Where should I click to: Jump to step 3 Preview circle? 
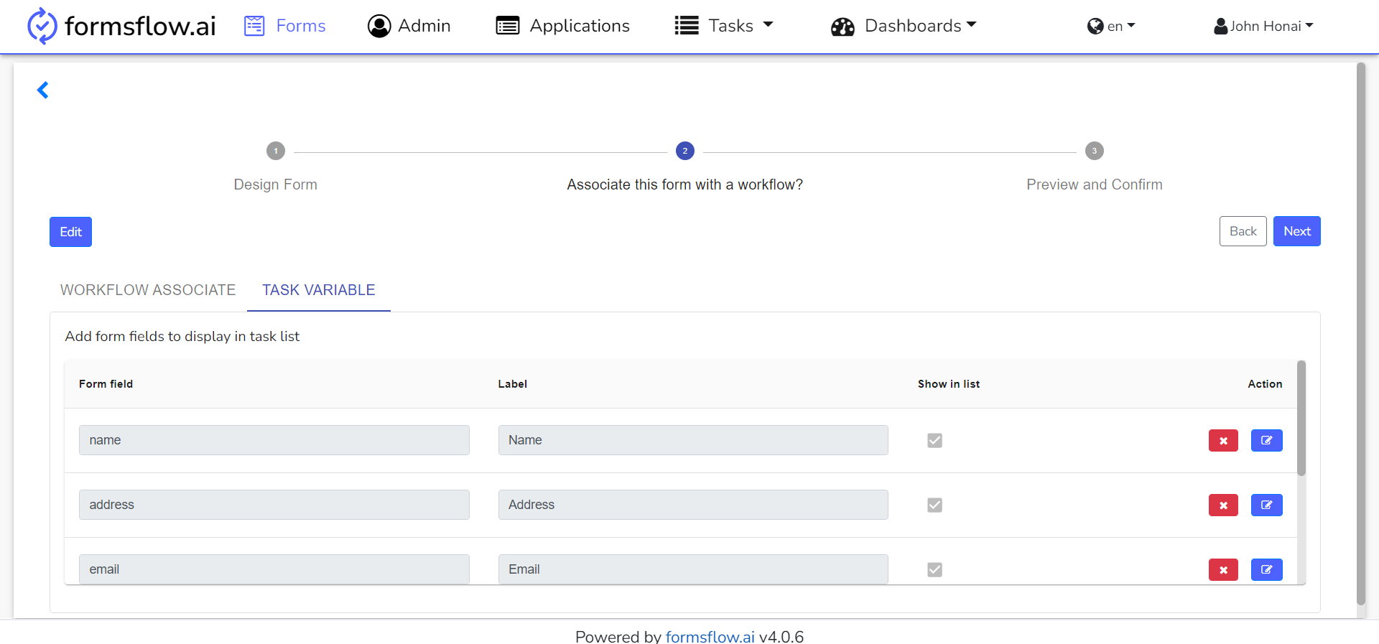pyautogui.click(x=1095, y=151)
